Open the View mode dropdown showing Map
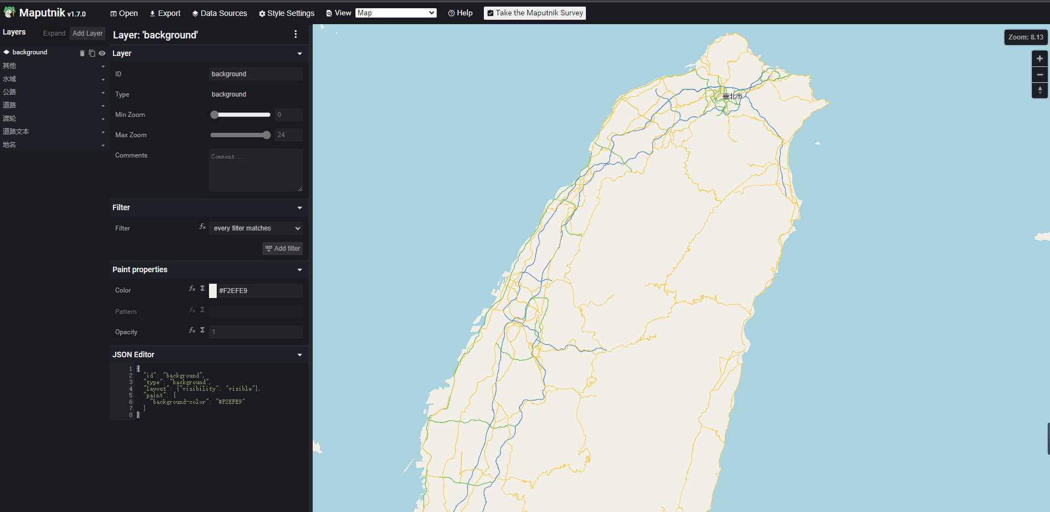The width and height of the screenshot is (1050, 512). point(396,12)
